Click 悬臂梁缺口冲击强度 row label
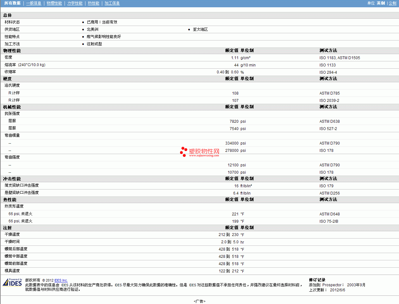The height and width of the screenshot is (304, 399). click(x=22, y=193)
